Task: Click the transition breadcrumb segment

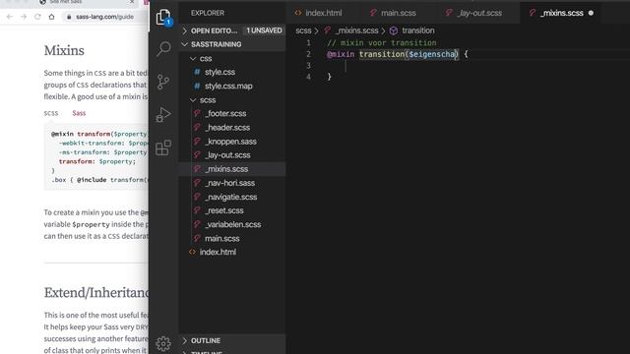Action: pos(417,30)
